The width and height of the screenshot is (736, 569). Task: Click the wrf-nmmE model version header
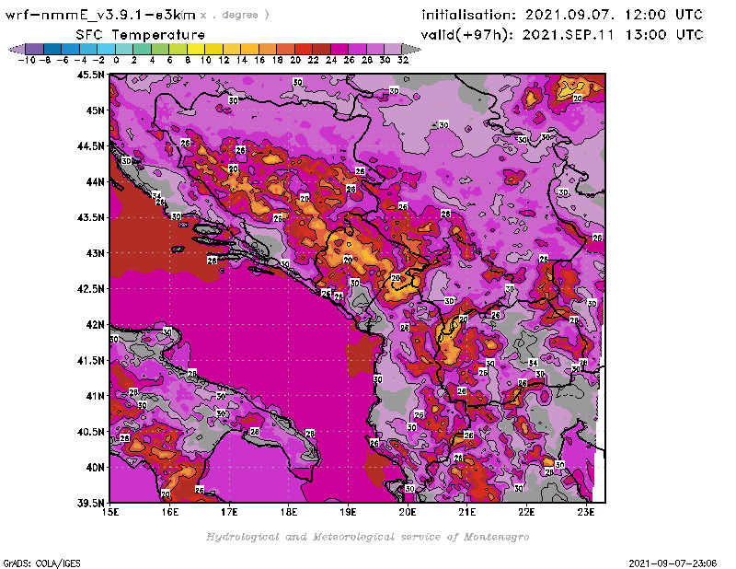tap(101, 15)
